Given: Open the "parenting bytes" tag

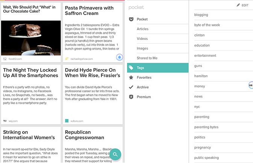Looking at the screenshot, I should click(206, 127).
